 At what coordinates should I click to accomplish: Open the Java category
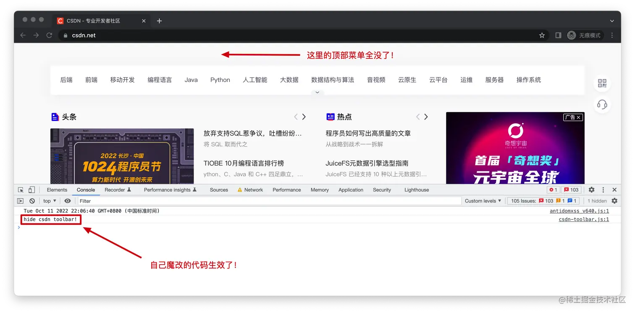click(x=191, y=80)
